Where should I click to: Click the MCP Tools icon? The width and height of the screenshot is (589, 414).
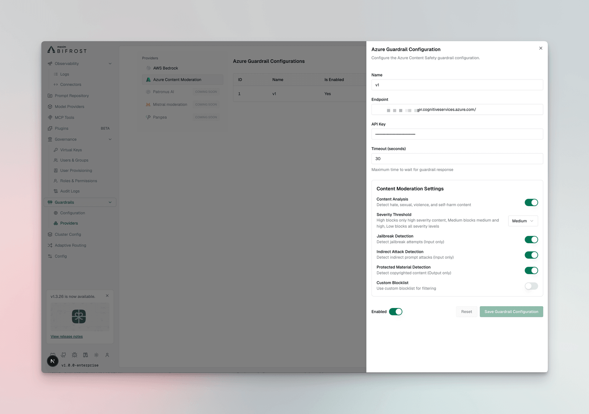(50, 117)
